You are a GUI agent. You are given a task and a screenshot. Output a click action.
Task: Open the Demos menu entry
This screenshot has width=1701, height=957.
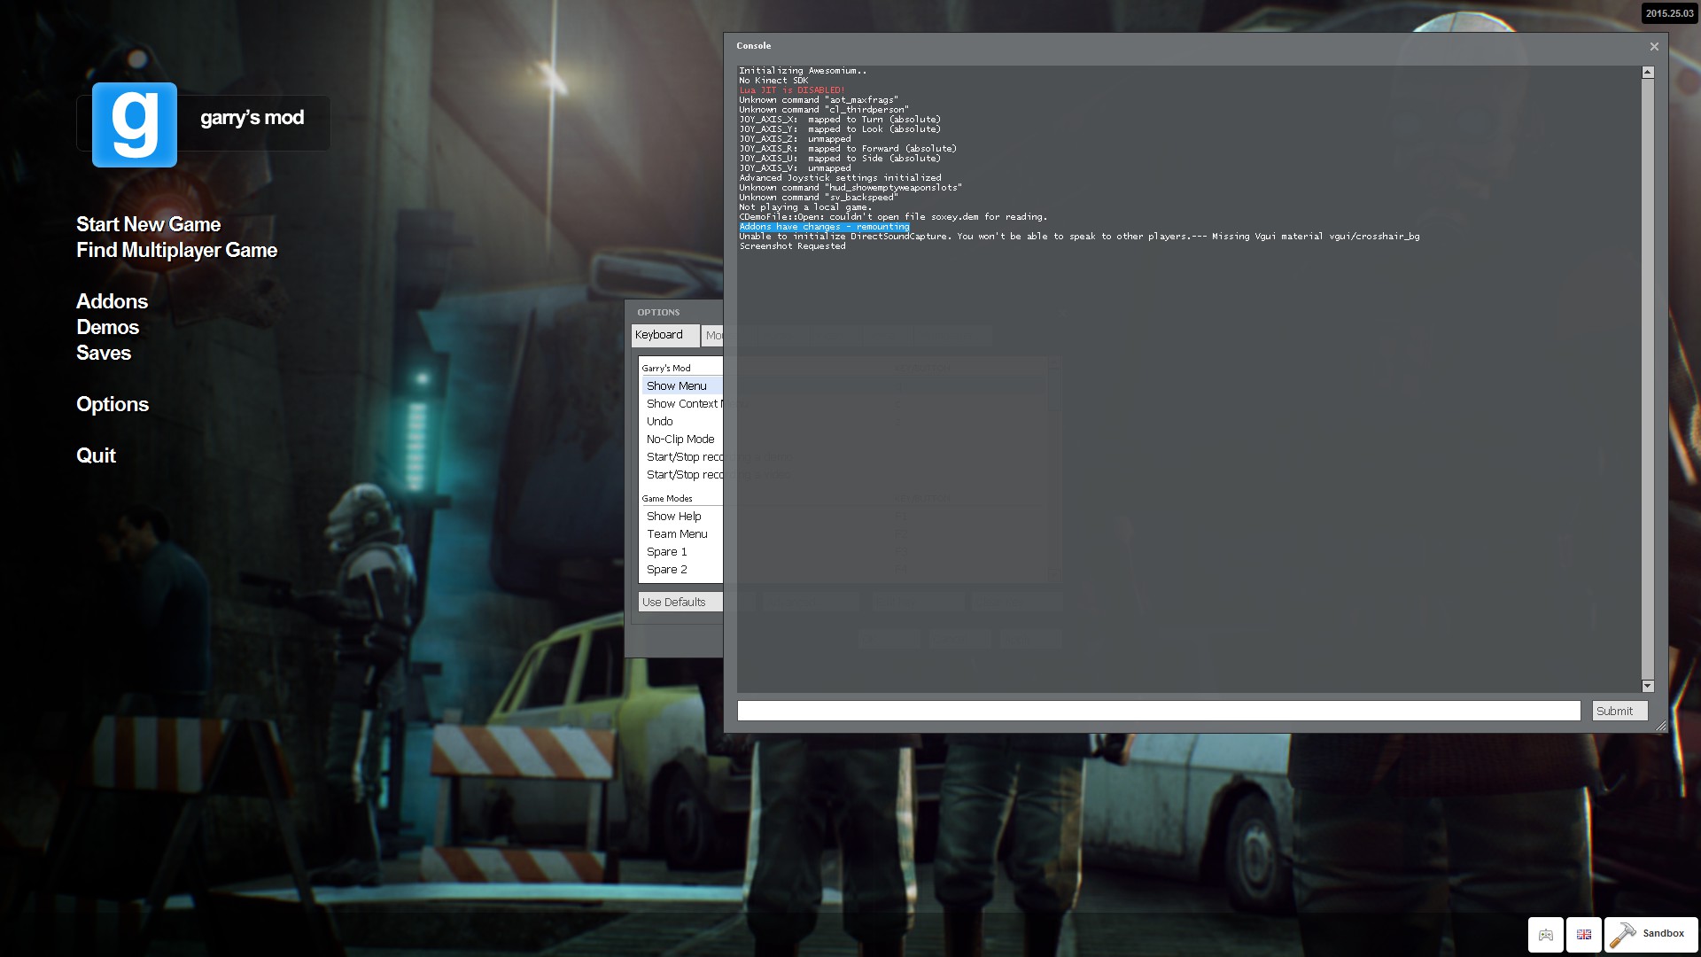(107, 327)
